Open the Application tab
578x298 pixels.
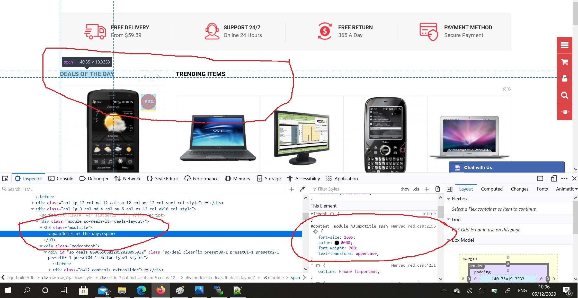(x=342, y=178)
